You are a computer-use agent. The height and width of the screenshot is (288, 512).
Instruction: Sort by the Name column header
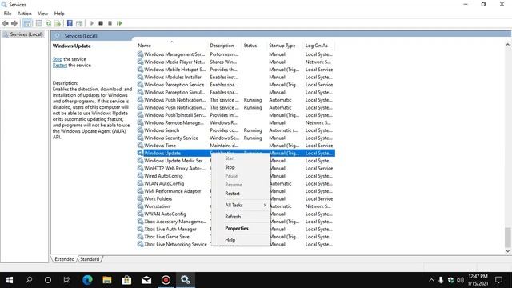tap(172, 46)
